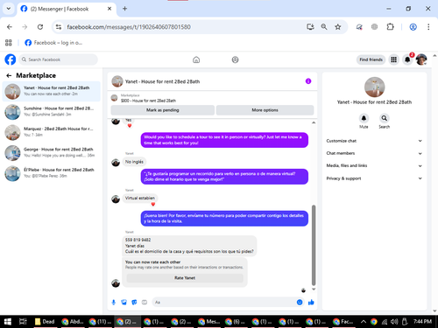This screenshot has width=438, height=328.
Task: Attach a photo or file icon
Action: pyautogui.click(x=124, y=303)
